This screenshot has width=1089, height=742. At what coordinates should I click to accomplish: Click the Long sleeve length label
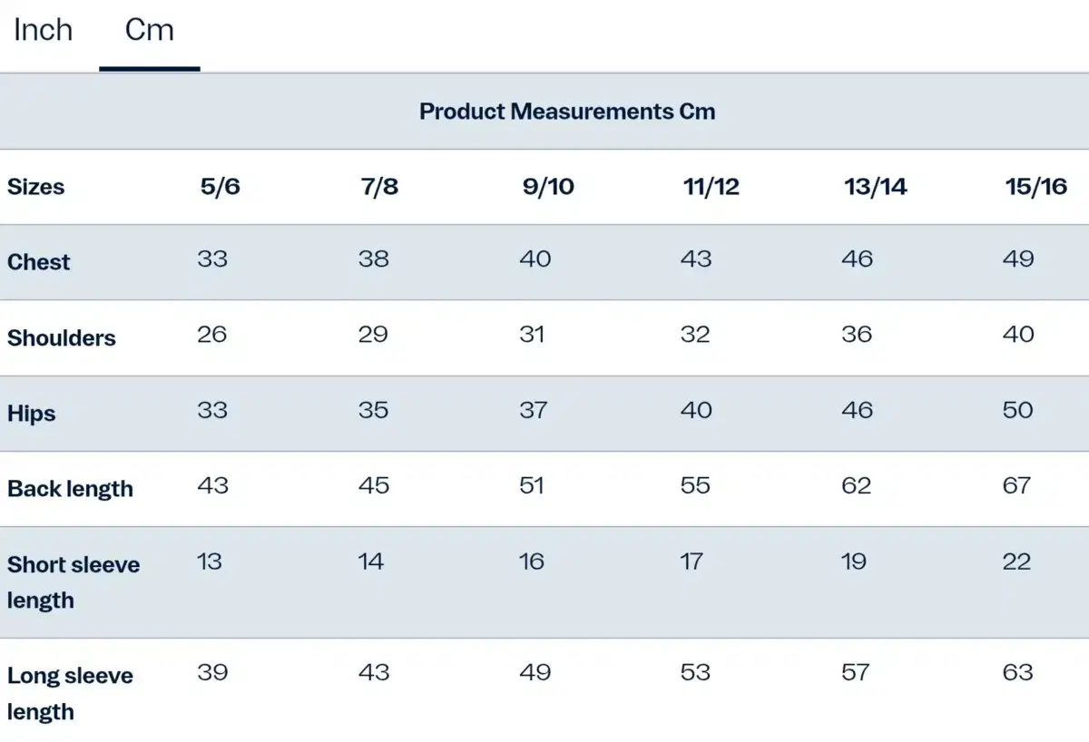[x=71, y=693]
